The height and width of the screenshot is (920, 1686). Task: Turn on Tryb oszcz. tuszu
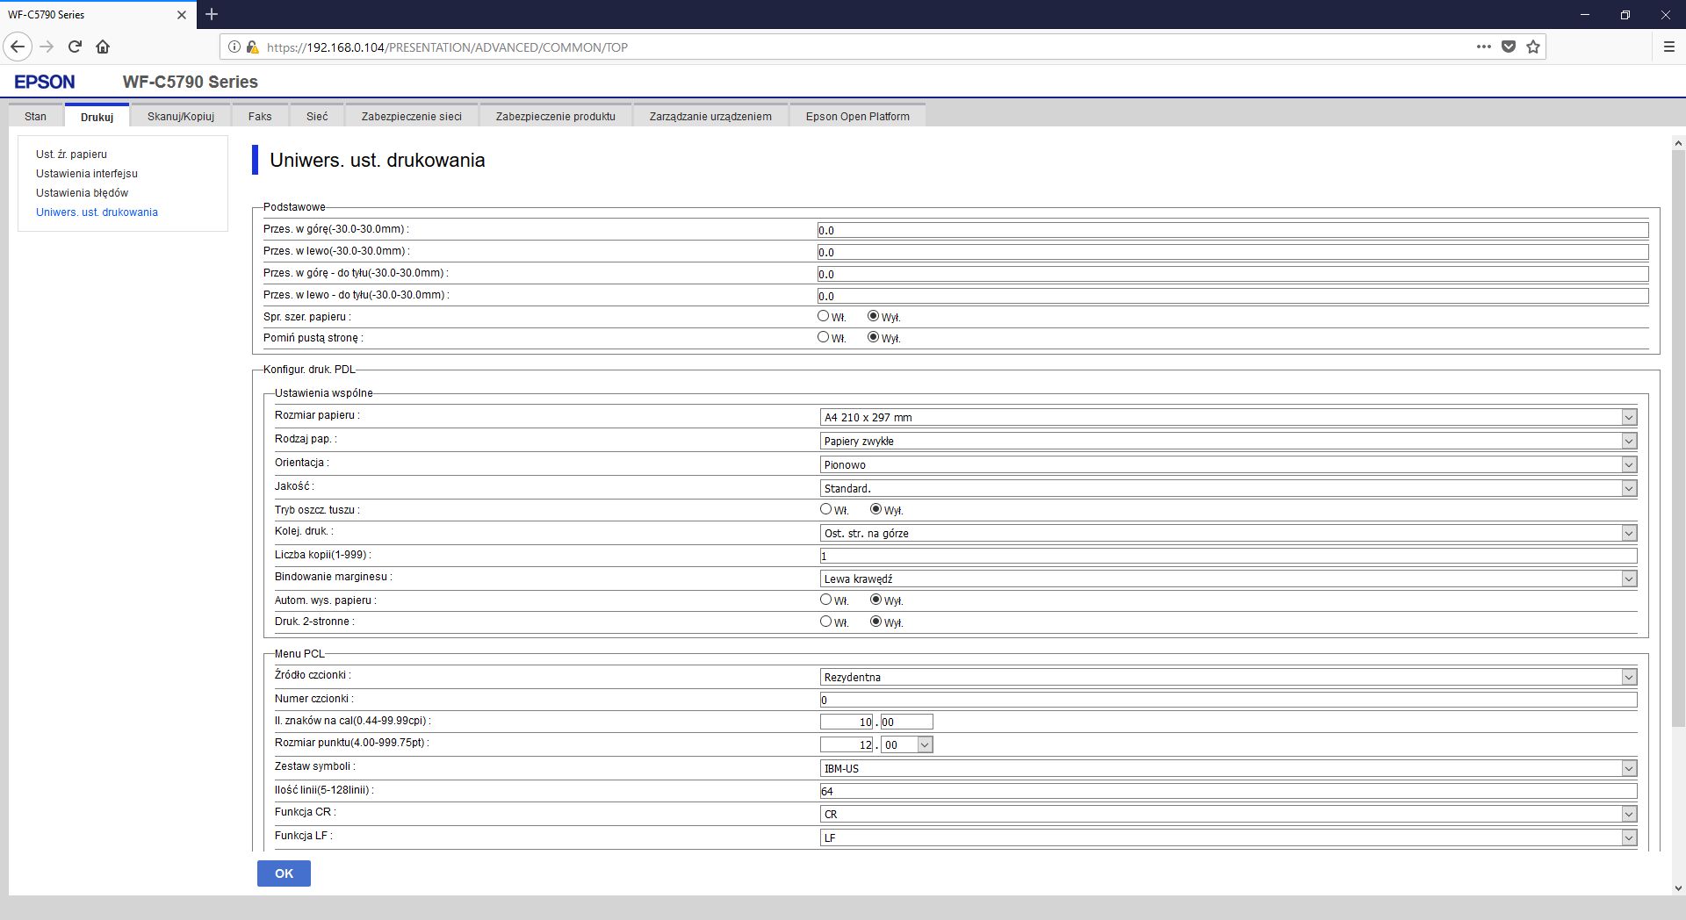826,509
